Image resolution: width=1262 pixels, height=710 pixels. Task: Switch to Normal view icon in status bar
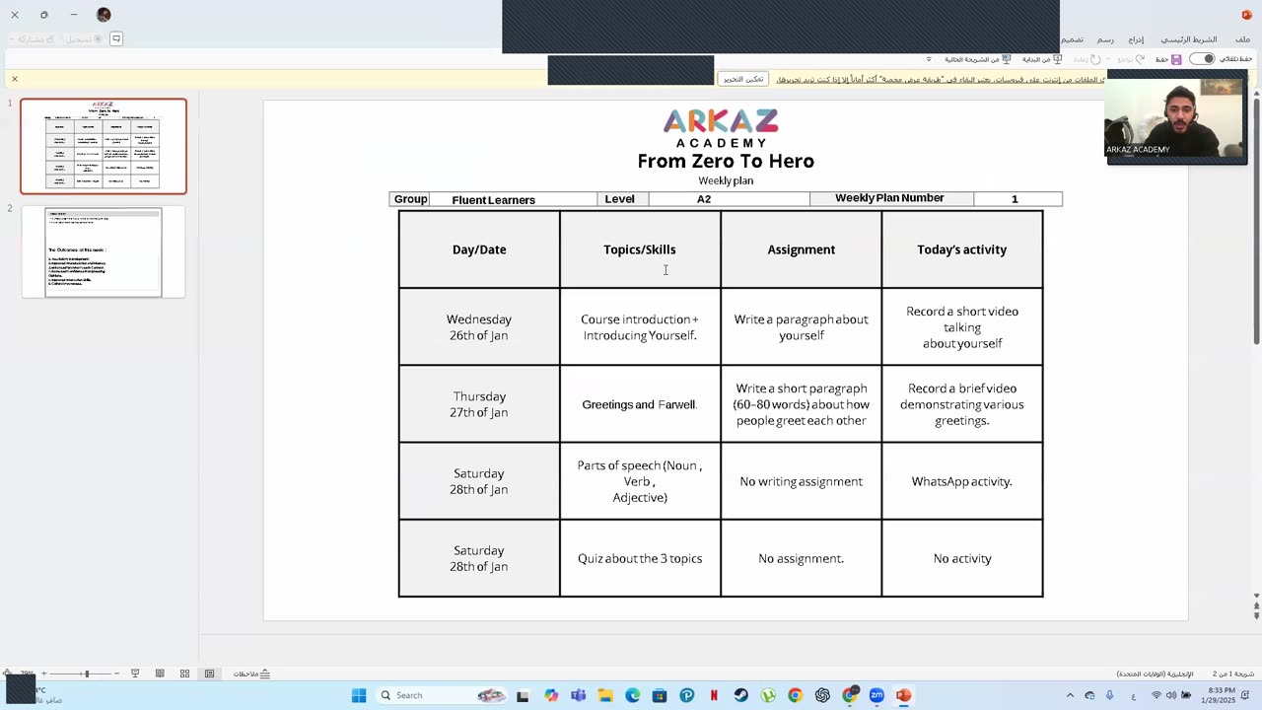click(x=209, y=674)
